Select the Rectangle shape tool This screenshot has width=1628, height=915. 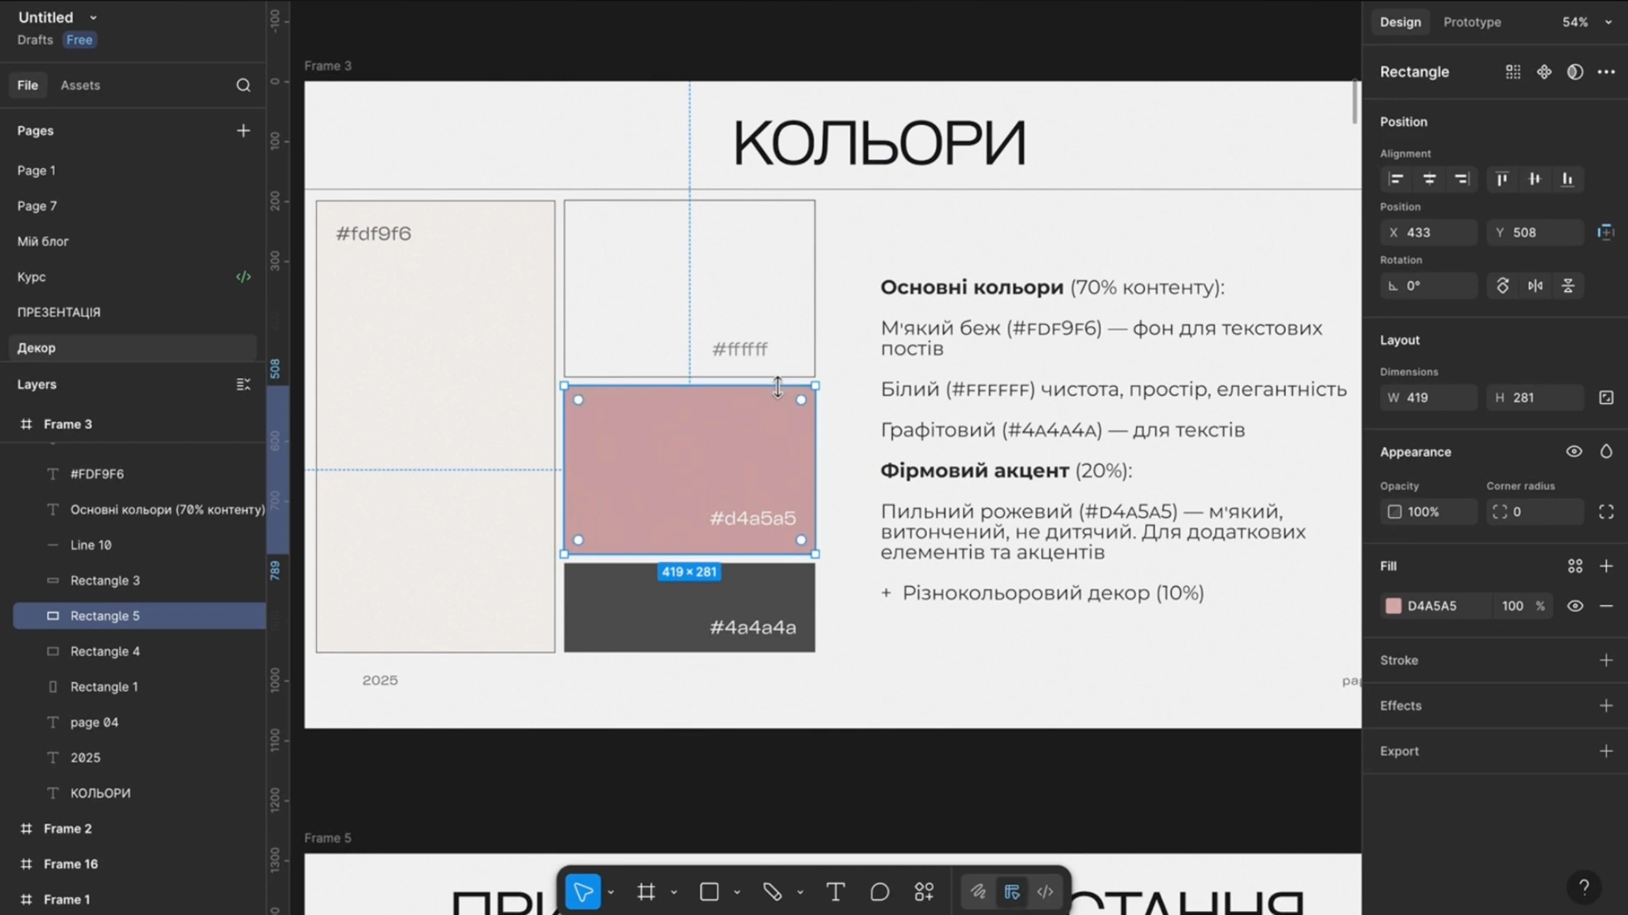point(709,892)
